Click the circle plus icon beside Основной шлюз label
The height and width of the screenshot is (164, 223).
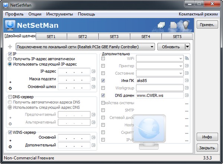click(10, 88)
